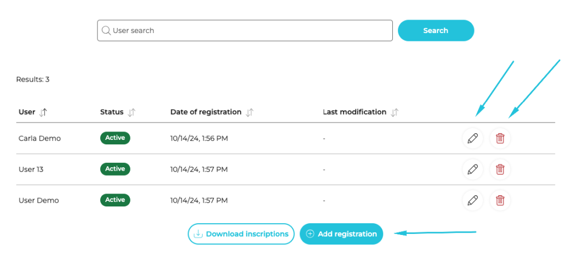
Task: Click the pencil icon for User 13
Action: (472, 169)
